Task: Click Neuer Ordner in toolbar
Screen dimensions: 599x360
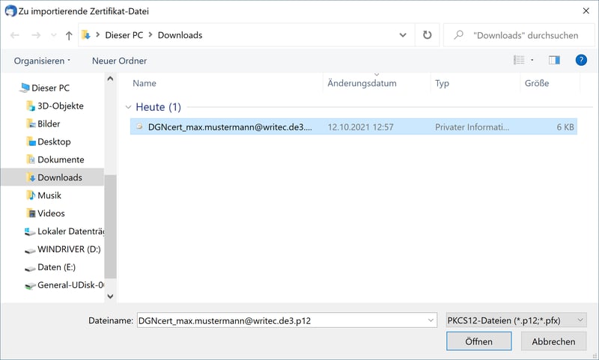Action: (119, 61)
